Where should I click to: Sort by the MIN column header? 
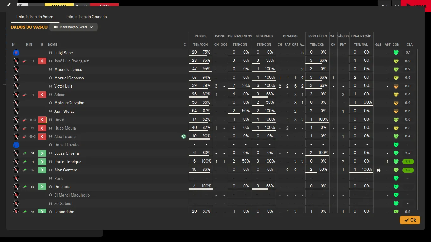[x=29, y=45]
